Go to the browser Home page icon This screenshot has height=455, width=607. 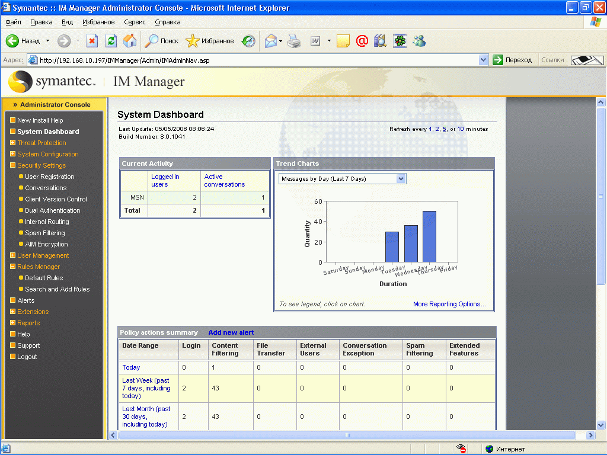click(130, 41)
